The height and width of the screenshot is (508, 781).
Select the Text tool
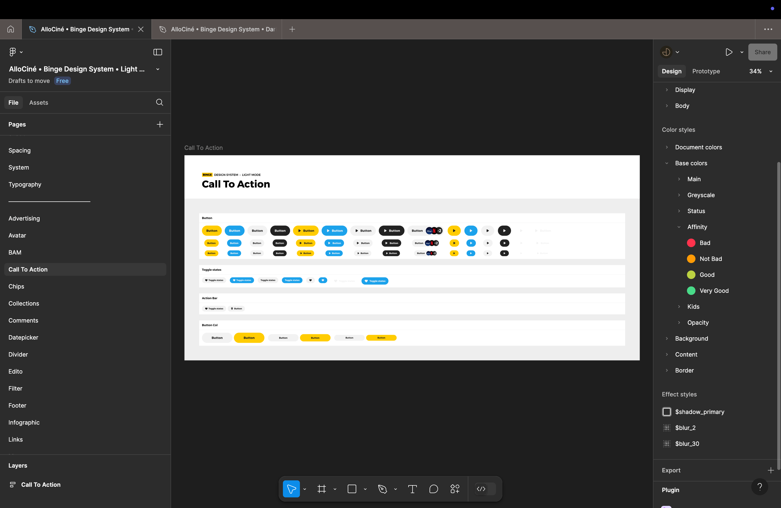pyautogui.click(x=412, y=489)
